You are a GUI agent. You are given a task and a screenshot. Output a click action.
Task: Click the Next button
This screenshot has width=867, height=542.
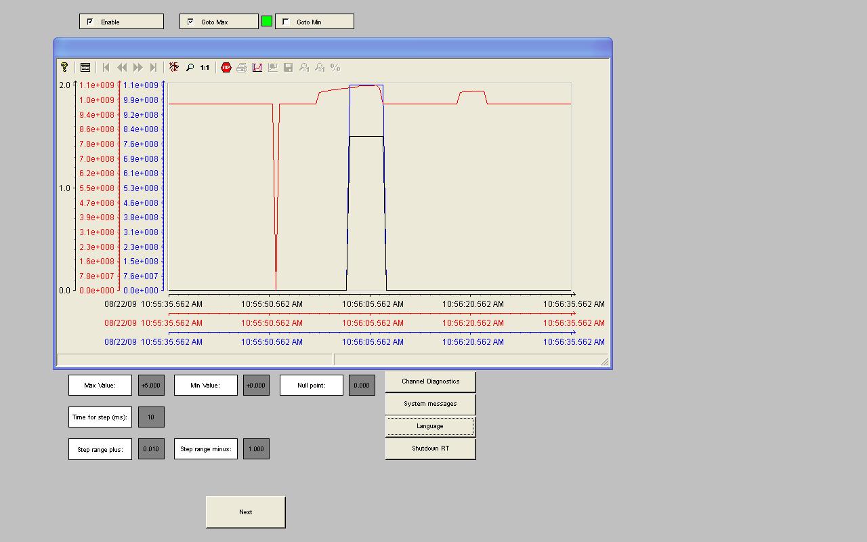click(245, 512)
